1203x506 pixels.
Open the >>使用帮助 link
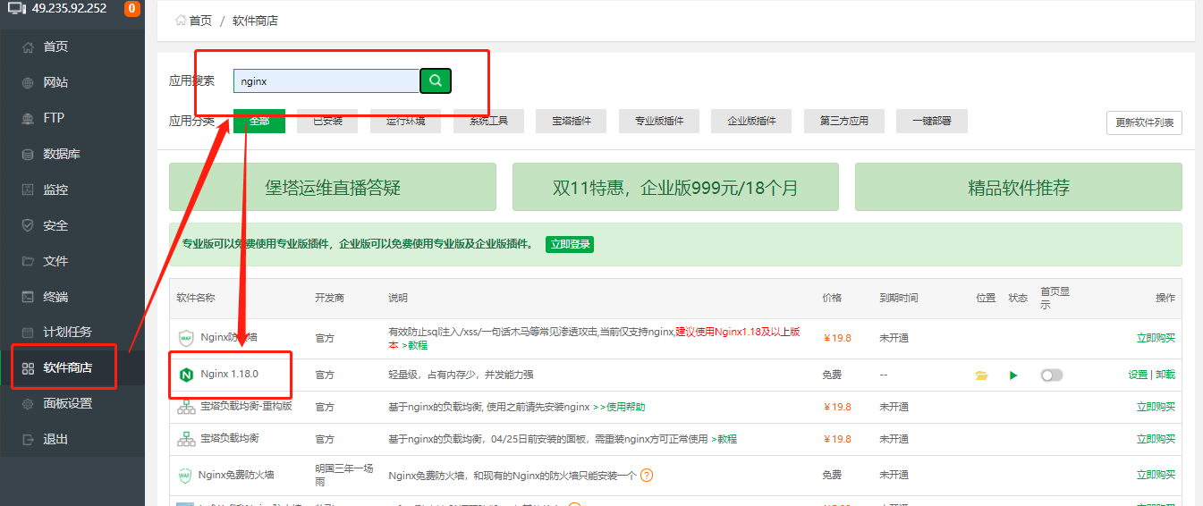point(619,407)
